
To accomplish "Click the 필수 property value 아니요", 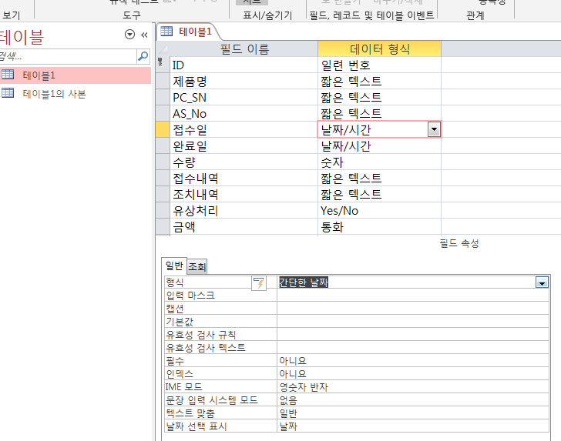I will coord(413,361).
